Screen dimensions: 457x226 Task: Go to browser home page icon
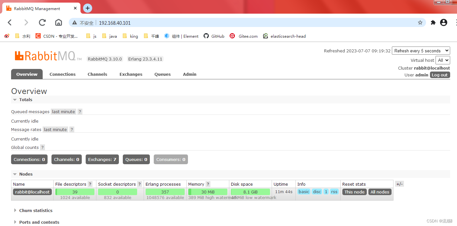(x=59, y=22)
